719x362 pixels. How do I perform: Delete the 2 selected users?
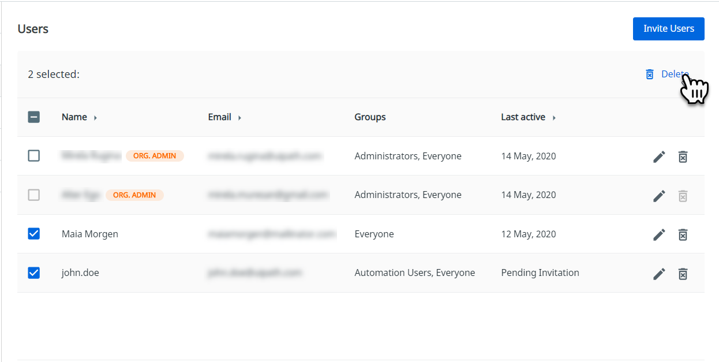[667, 74]
